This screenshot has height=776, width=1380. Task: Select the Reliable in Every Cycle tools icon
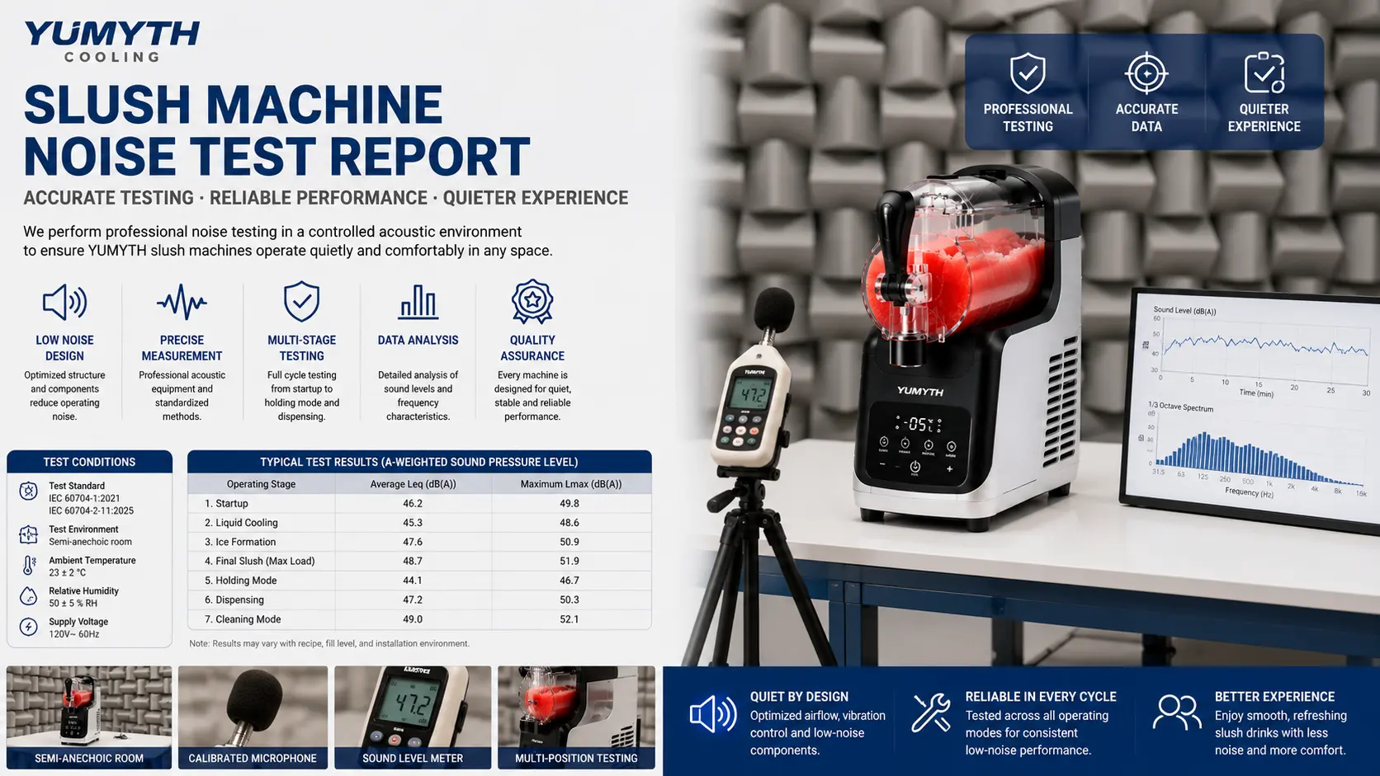coord(931,713)
